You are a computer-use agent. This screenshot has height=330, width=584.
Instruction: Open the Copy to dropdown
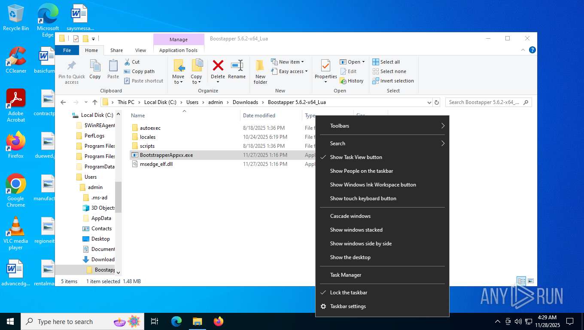(x=196, y=72)
